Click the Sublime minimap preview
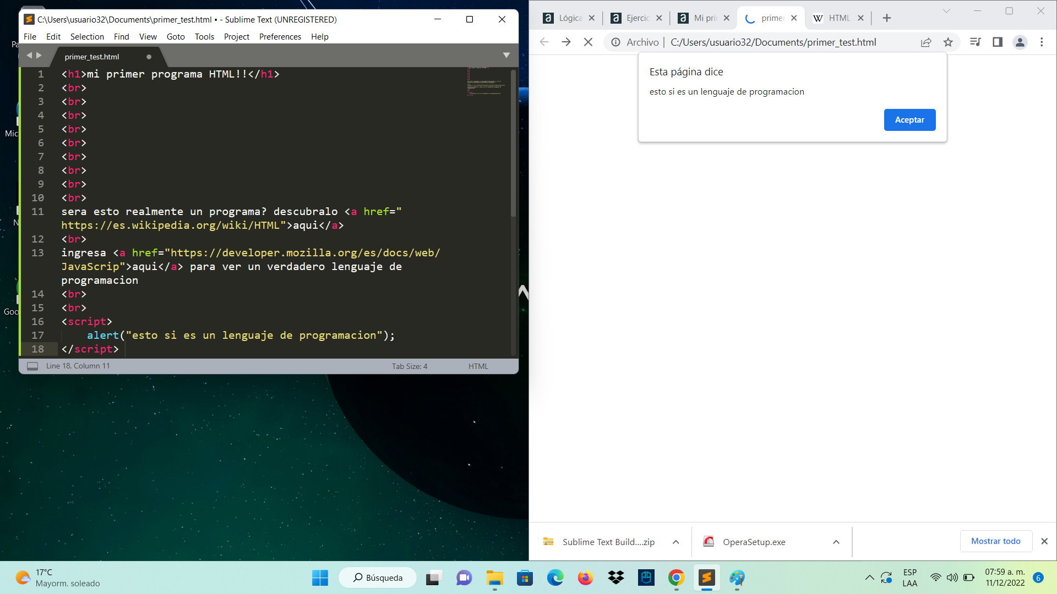1057x594 pixels. coord(486,81)
